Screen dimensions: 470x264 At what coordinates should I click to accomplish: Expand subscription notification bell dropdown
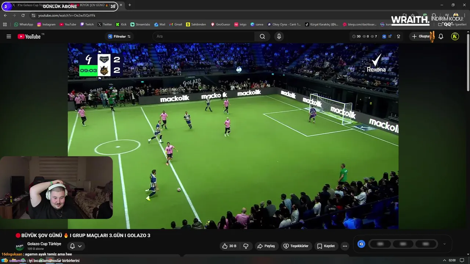pyautogui.click(x=76, y=246)
